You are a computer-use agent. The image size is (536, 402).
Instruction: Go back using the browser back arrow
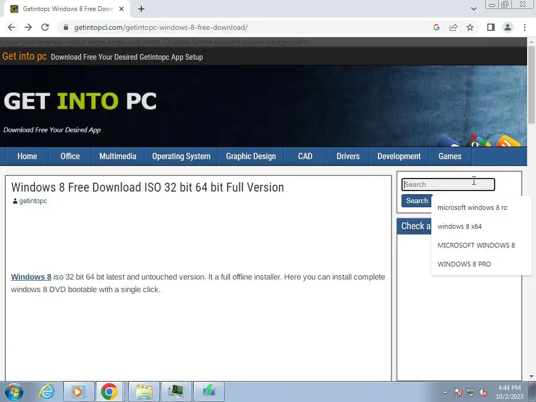[12, 27]
